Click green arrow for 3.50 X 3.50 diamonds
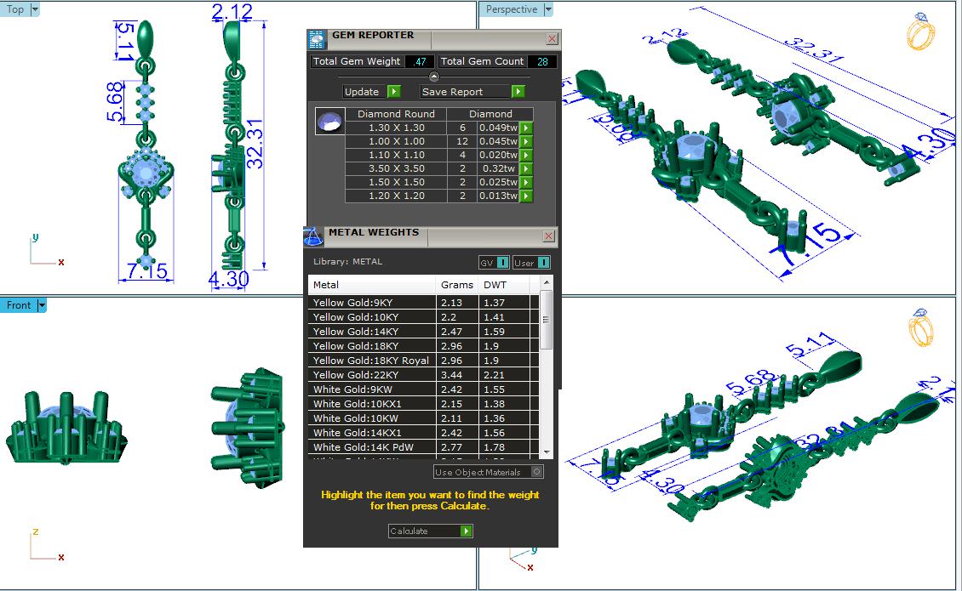962x591 pixels. tap(526, 168)
